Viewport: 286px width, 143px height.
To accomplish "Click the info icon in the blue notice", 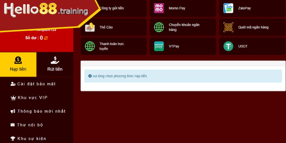I will tap(90, 76).
